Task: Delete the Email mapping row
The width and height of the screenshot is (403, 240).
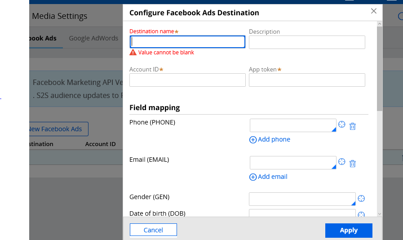Action: pyautogui.click(x=352, y=164)
